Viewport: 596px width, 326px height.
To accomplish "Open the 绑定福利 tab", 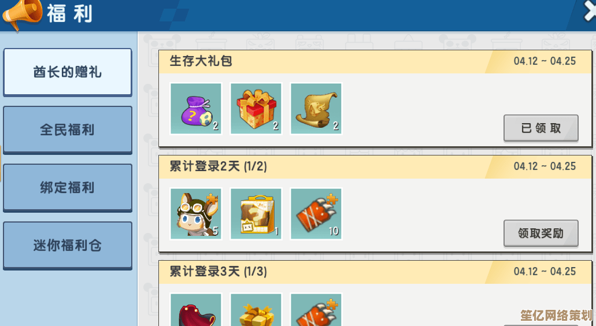I will 68,188.
